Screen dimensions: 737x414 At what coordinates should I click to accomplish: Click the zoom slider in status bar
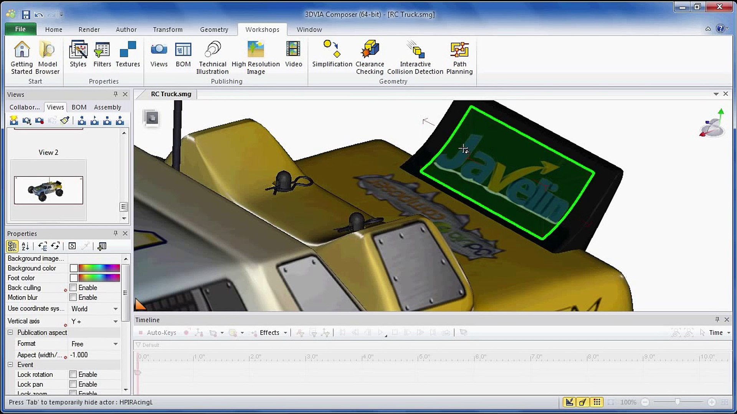click(x=678, y=402)
